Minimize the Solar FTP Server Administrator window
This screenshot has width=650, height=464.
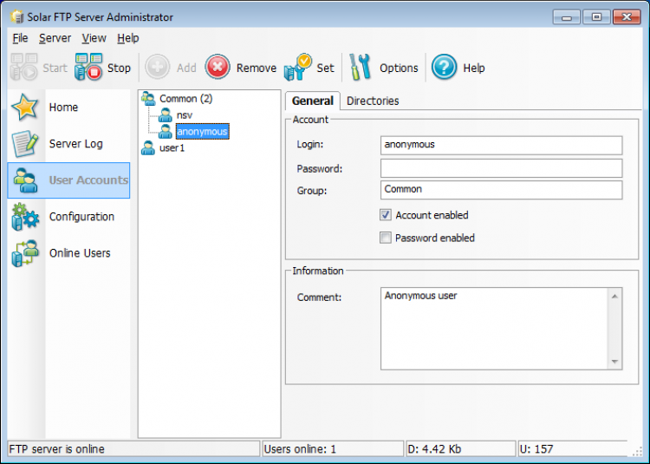pyautogui.click(x=566, y=17)
